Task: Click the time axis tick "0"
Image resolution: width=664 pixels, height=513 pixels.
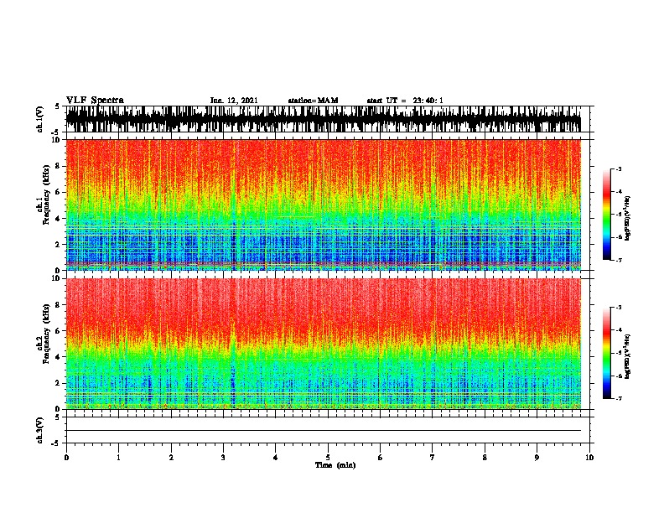Action: pos(66,458)
